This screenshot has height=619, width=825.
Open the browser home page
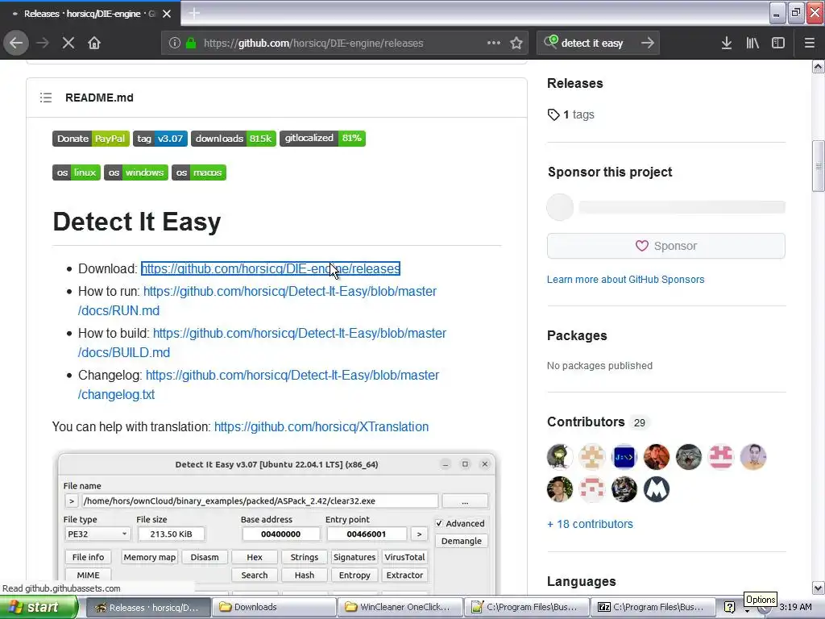click(94, 44)
